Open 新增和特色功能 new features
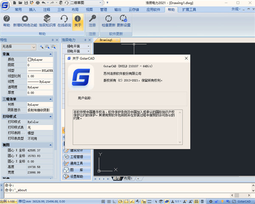The width and height of the screenshot is (255, 204). click(x=25, y=21)
